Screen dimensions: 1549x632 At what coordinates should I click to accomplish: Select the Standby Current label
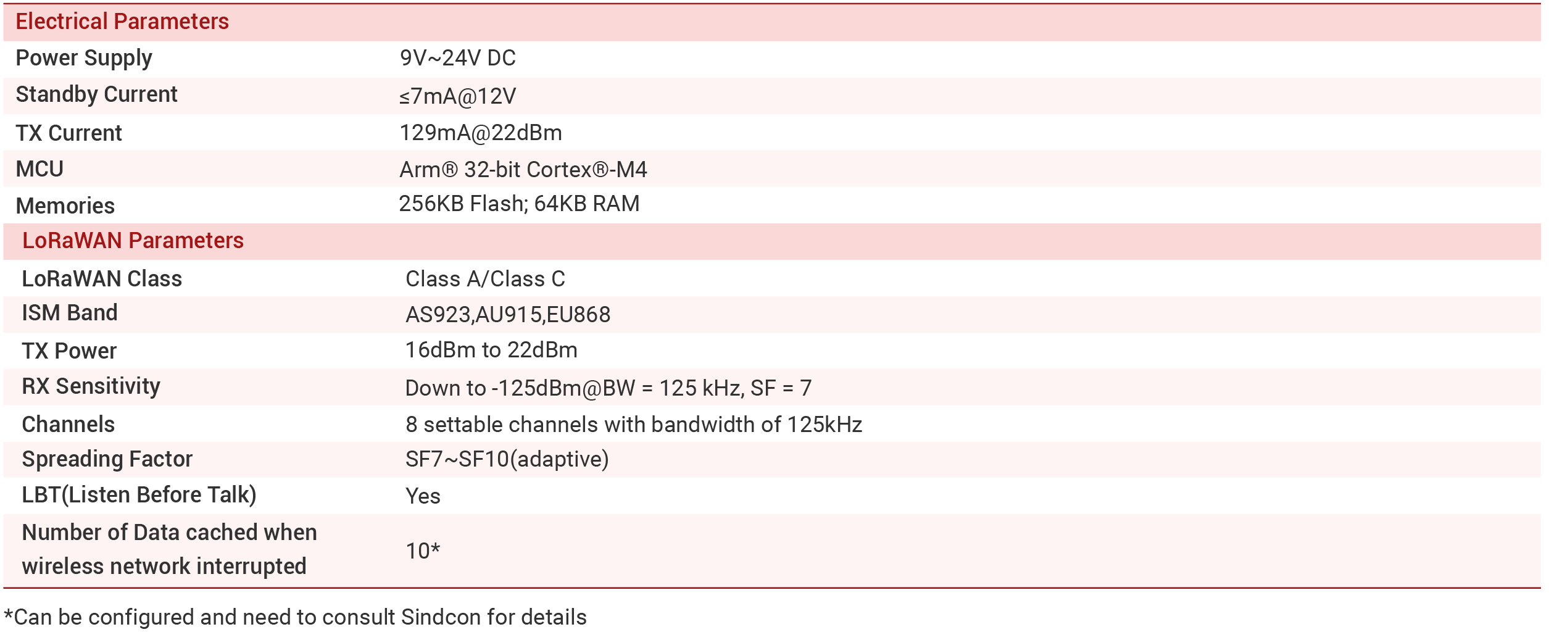(x=96, y=94)
